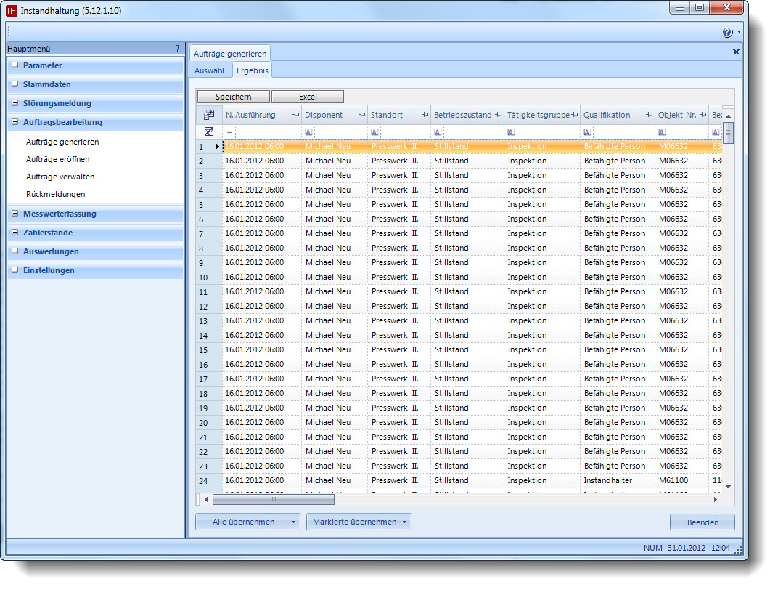Collapse the Auftragsbearbeitung menu group
778x590 pixels.
pyautogui.click(x=15, y=122)
